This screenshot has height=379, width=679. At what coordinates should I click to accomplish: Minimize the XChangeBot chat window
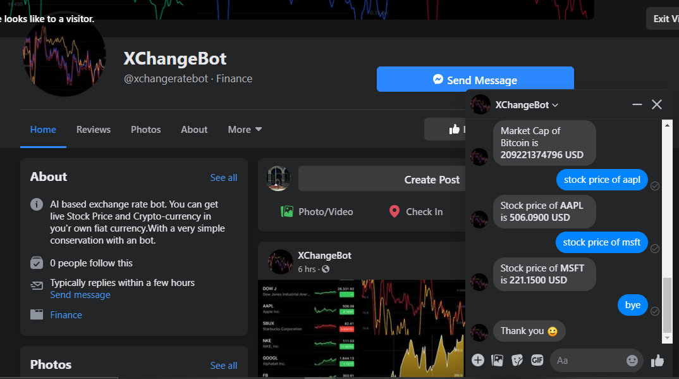[x=637, y=104]
